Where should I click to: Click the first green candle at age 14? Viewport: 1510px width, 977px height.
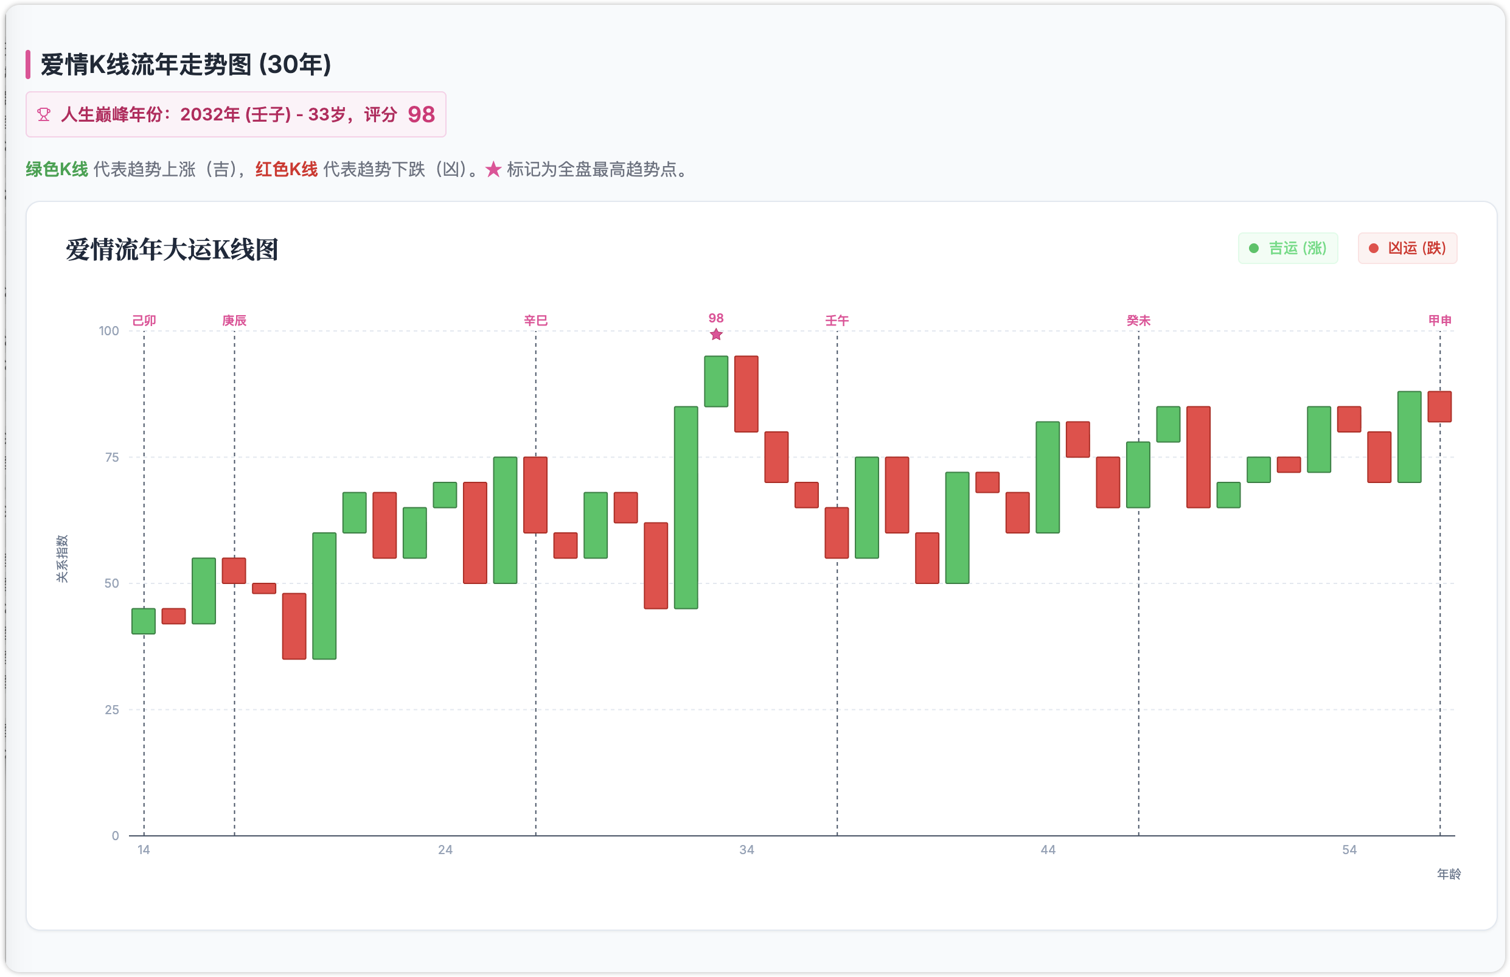point(144,621)
